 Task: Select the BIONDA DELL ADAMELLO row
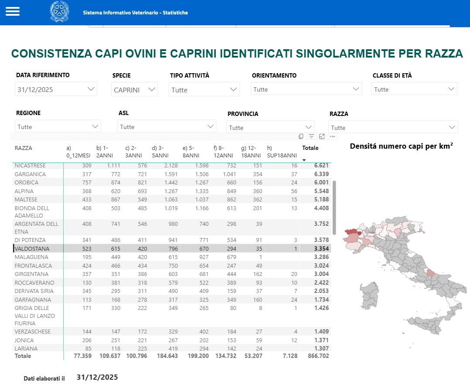pyautogui.click(x=172, y=212)
